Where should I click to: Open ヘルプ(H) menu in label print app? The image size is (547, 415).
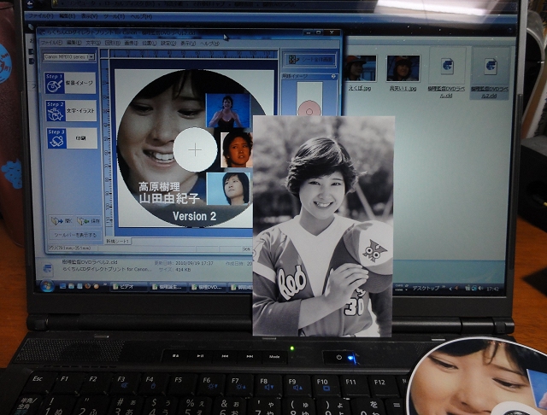(x=209, y=44)
